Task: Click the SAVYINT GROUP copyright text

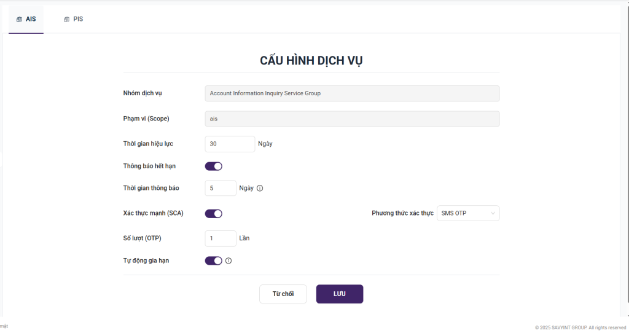Action: (580, 327)
